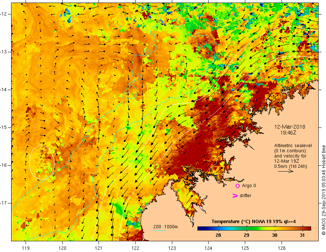
Task: Click the magenta Argo circle legend marker
Action: tap(237, 186)
